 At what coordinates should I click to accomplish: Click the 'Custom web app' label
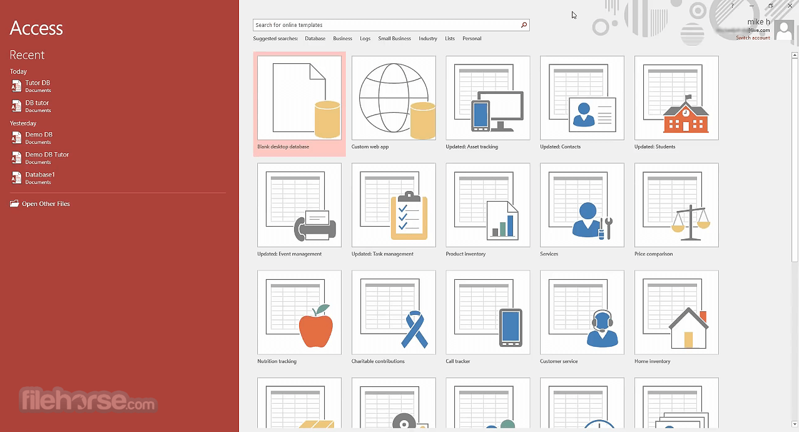point(370,147)
